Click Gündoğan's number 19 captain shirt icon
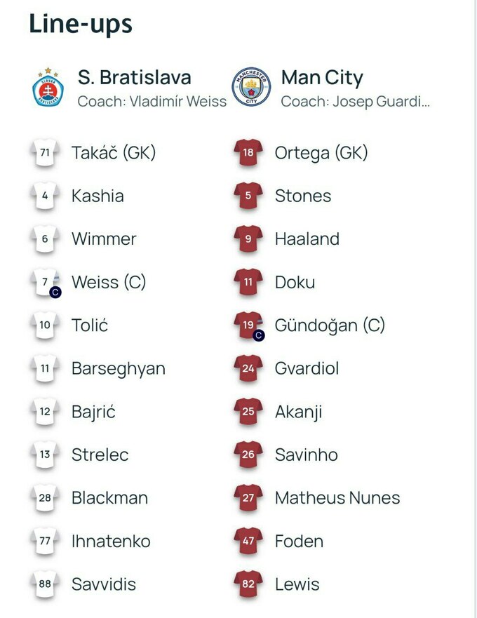Screen dimensions: 477x618 (x=249, y=326)
